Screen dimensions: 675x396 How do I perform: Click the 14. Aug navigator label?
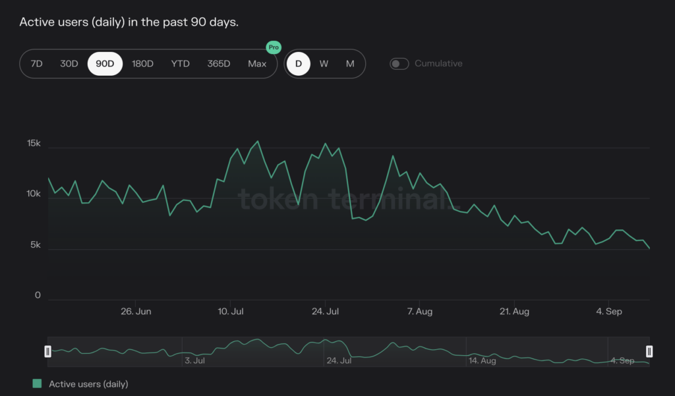[482, 360]
